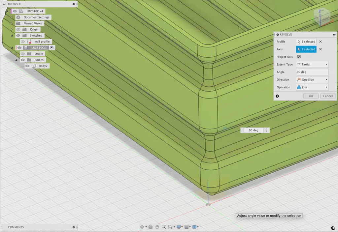
Task: Confirm the revolve with OK
Action: click(x=311, y=96)
